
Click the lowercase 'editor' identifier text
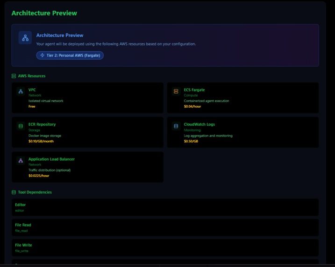20,211
